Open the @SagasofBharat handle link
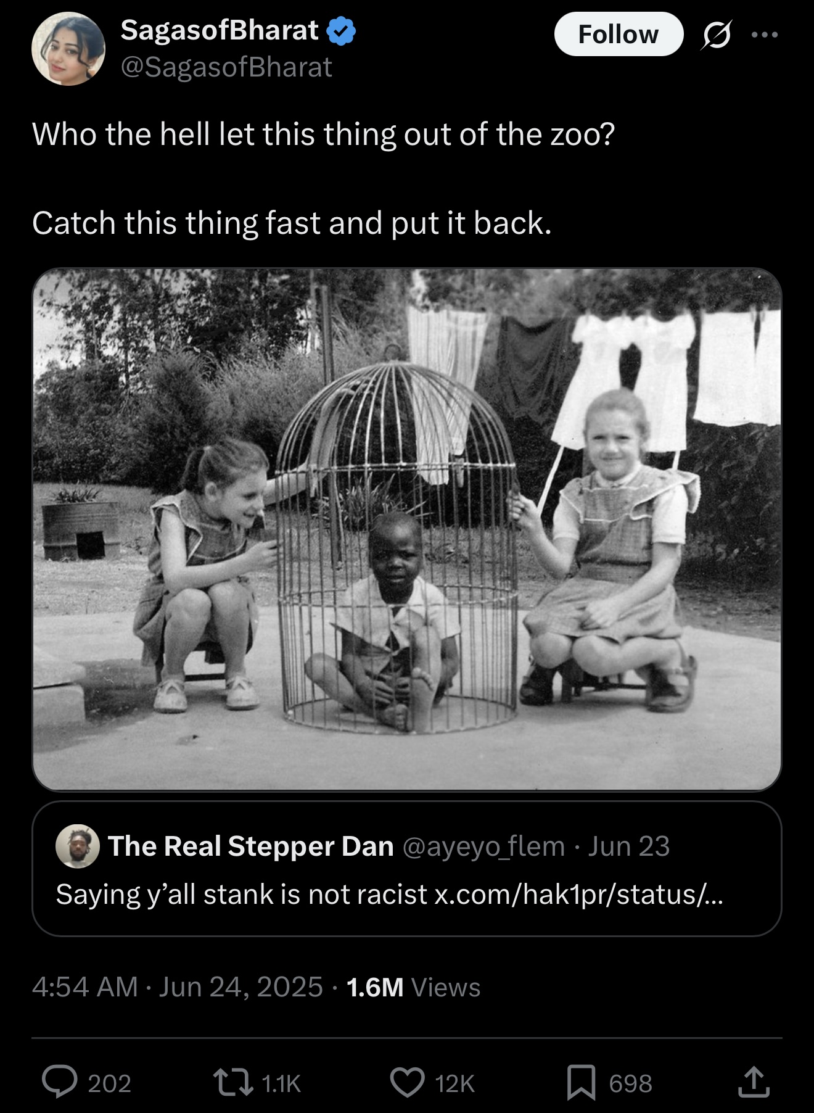This screenshot has width=814, height=1113. pos(226,67)
